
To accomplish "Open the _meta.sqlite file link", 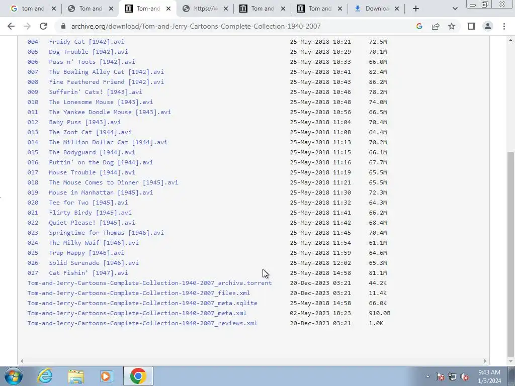I will click(x=142, y=303).
